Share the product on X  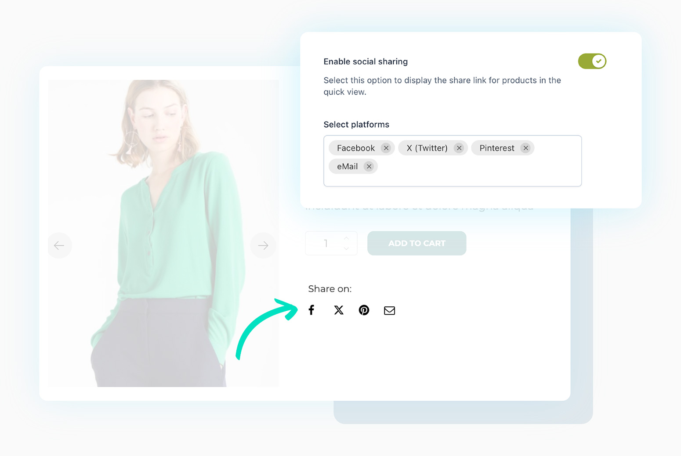click(x=338, y=310)
